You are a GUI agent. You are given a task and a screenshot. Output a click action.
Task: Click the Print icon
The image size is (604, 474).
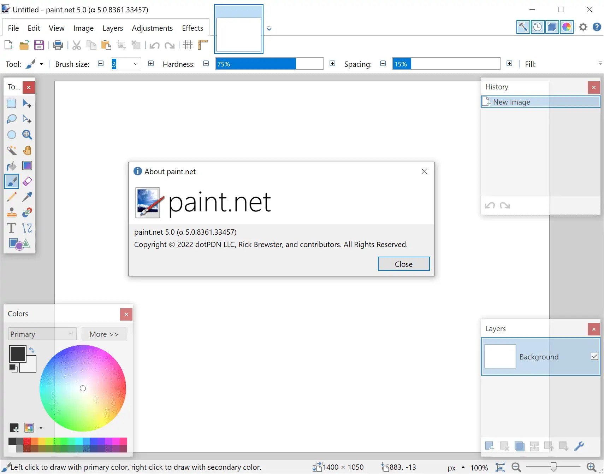pos(58,45)
